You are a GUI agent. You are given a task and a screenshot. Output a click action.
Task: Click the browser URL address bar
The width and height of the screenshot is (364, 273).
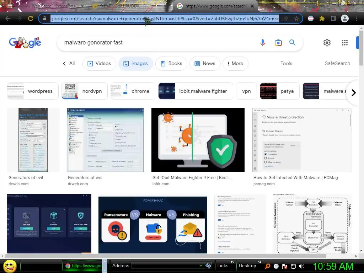coord(165,18)
